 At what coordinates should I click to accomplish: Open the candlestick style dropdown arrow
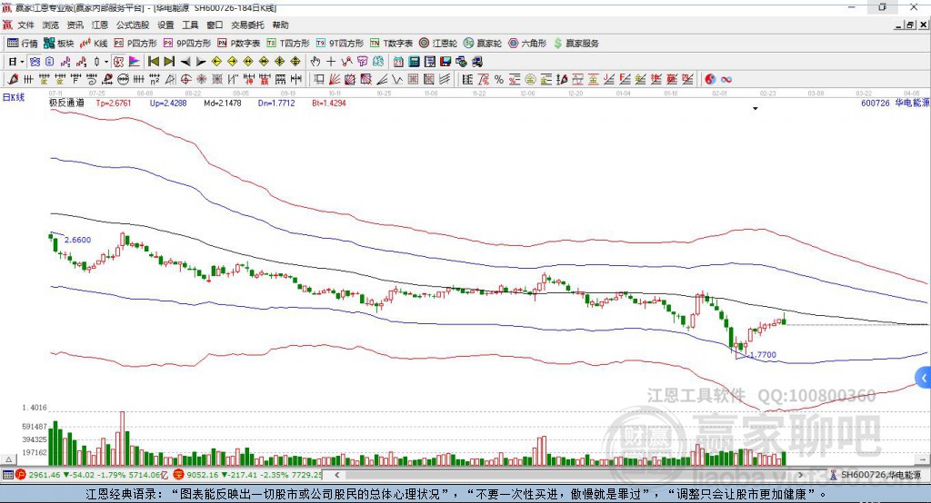coord(106,62)
